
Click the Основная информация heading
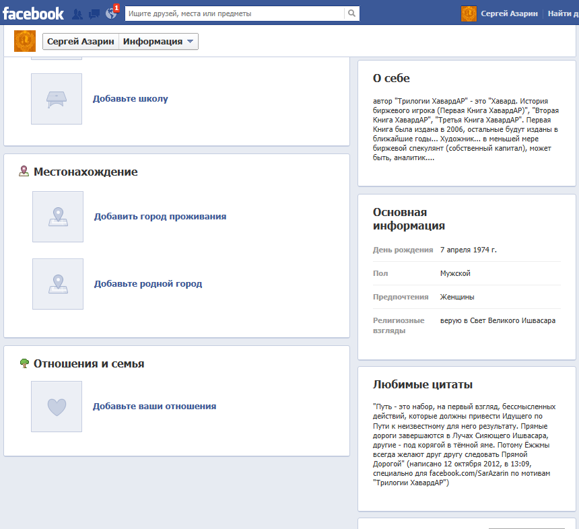[x=409, y=219]
